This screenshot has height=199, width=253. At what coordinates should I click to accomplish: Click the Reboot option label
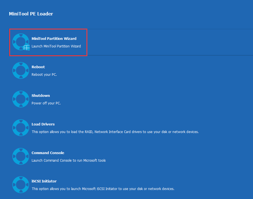click(x=38, y=67)
